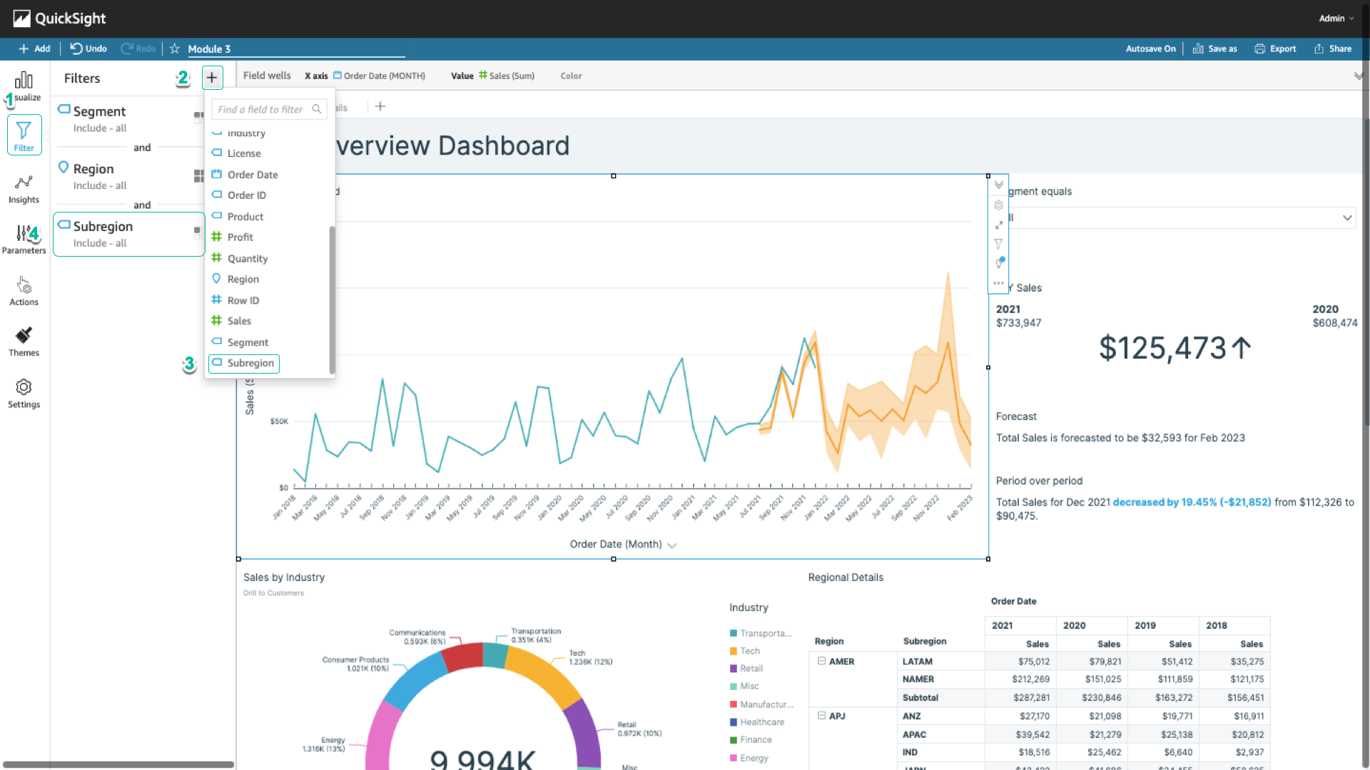Click the Export button

1275,48
